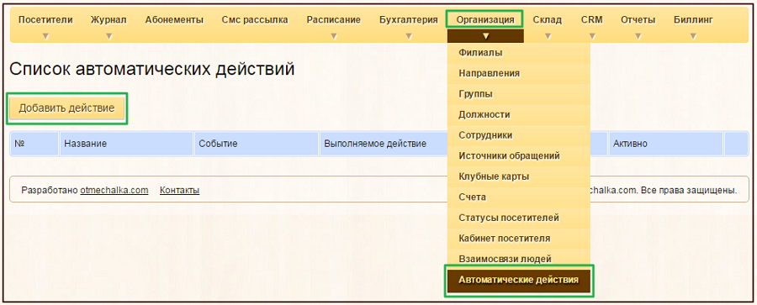
Task: Open Источники обращений
Action: pyautogui.click(x=519, y=156)
